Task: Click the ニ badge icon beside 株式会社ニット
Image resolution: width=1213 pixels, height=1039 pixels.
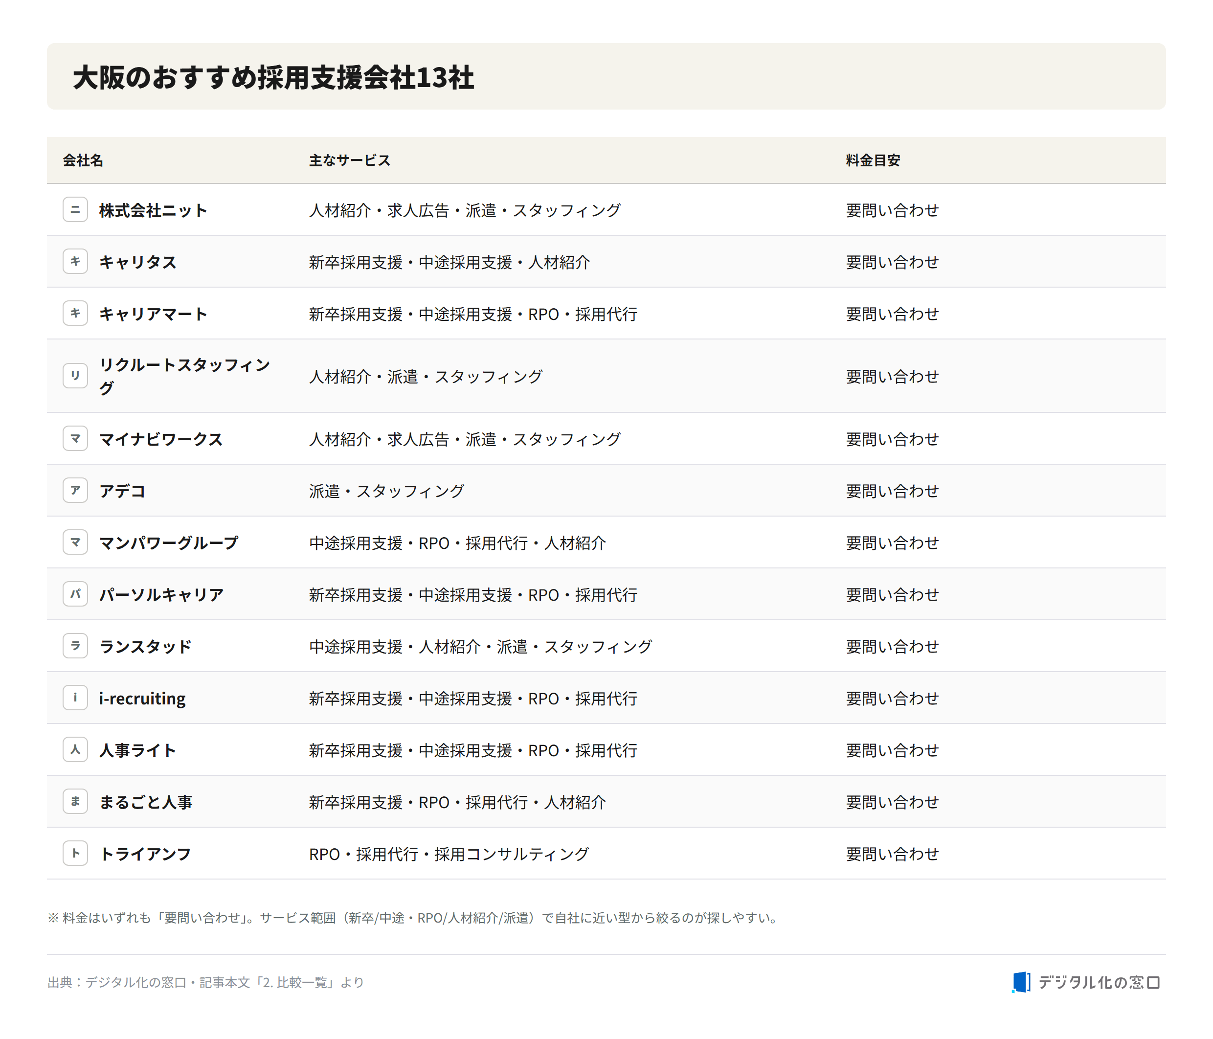Action: click(x=75, y=209)
